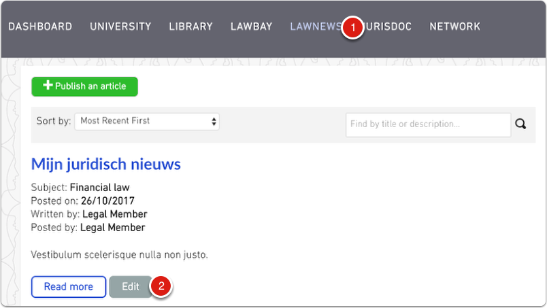Open the Dashboard menu item
547x308 pixels.
click(40, 27)
